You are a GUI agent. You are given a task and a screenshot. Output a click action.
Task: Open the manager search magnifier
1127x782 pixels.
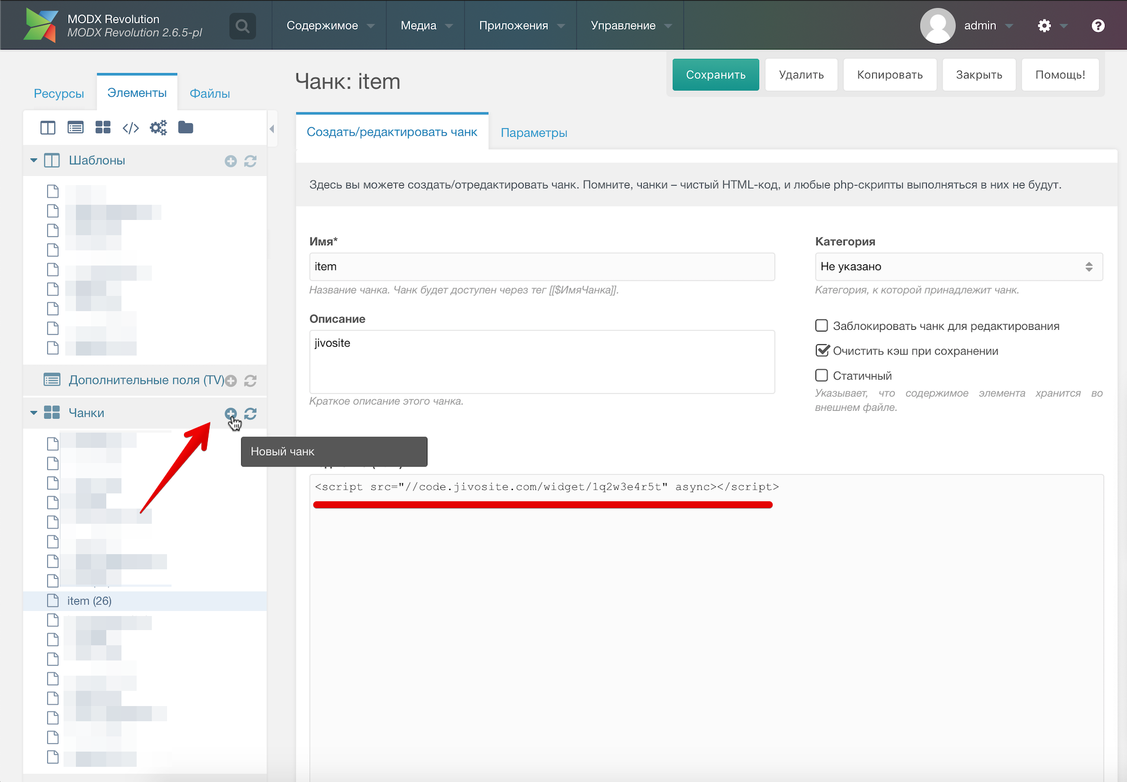point(242,26)
